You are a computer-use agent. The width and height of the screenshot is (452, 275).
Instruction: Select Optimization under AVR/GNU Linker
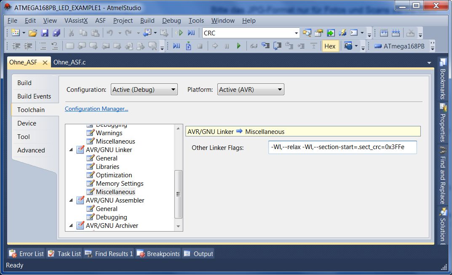[114, 175]
